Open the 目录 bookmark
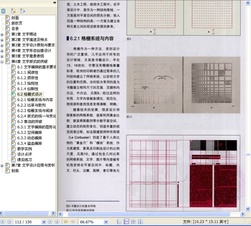Viewport: 251px width, 226px height. point(15,29)
